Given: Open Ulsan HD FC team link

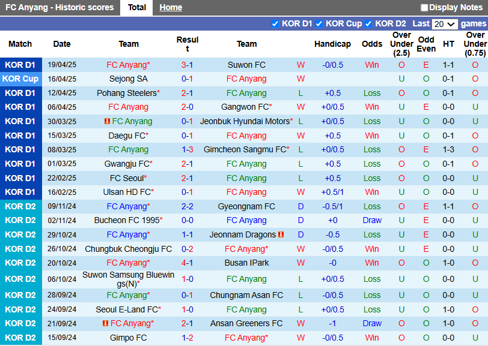Looking at the screenshot, I should pos(127,192).
